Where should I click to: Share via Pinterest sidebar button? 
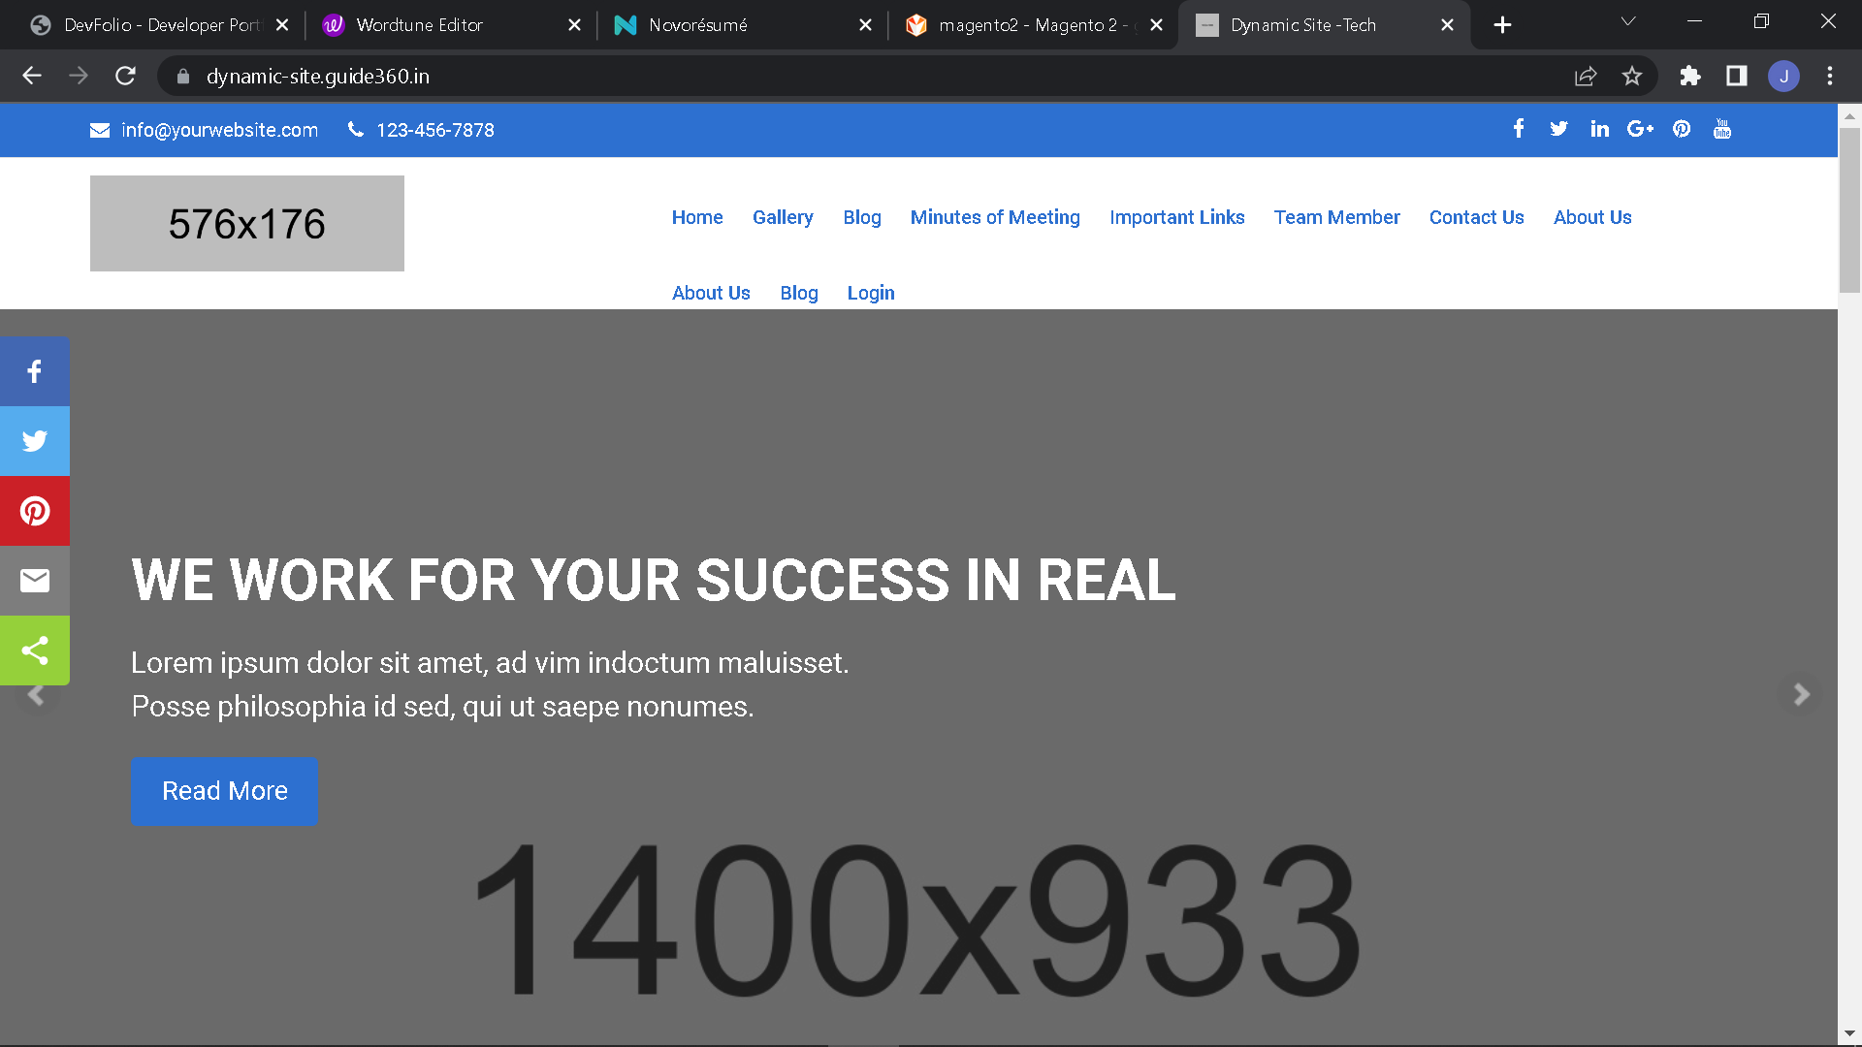point(35,511)
